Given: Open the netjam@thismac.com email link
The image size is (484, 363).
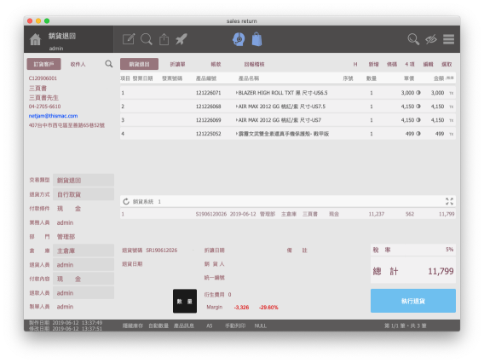Looking at the screenshot, I should click(x=53, y=116).
